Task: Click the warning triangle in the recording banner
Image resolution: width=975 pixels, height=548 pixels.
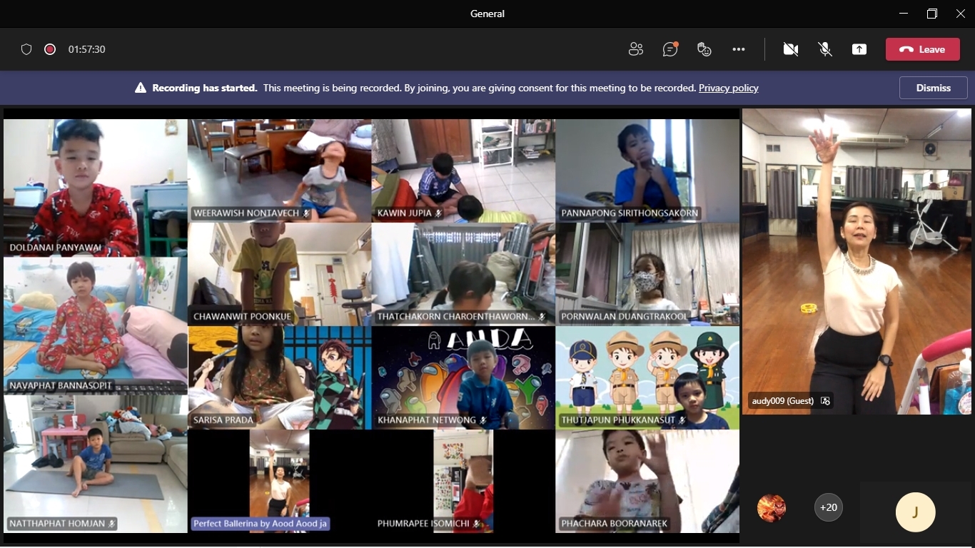Action: click(141, 88)
